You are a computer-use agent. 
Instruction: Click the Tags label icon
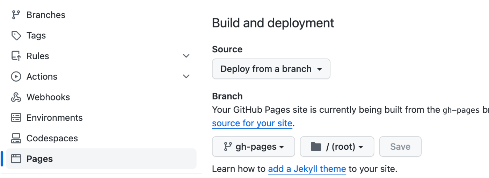tap(16, 36)
